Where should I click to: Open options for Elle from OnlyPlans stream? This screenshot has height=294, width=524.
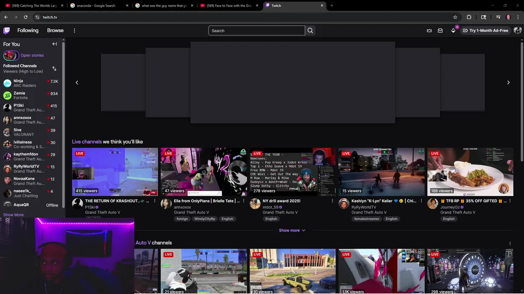pos(244,201)
